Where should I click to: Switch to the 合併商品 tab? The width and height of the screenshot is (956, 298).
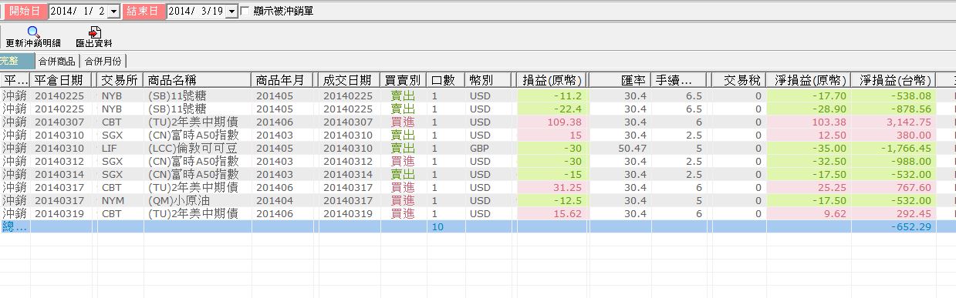(x=58, y=61)
